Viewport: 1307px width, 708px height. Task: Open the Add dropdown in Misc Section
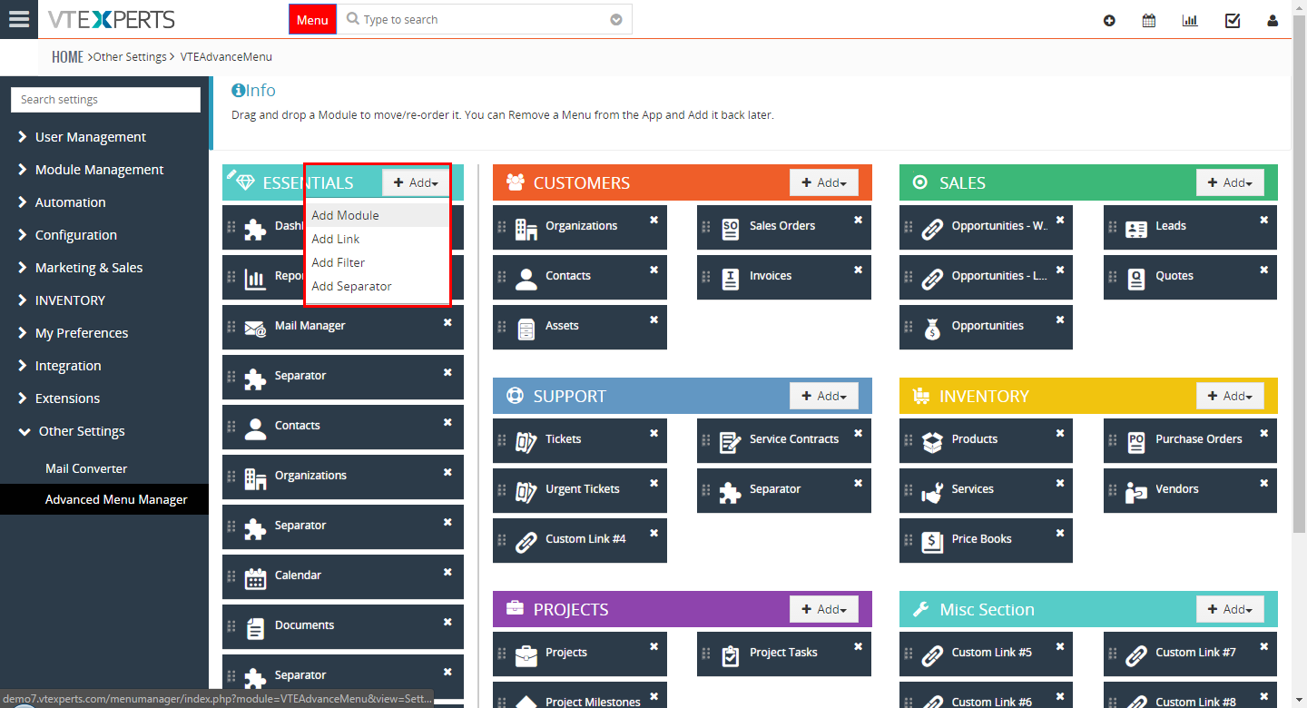(x=1230, y=609)
